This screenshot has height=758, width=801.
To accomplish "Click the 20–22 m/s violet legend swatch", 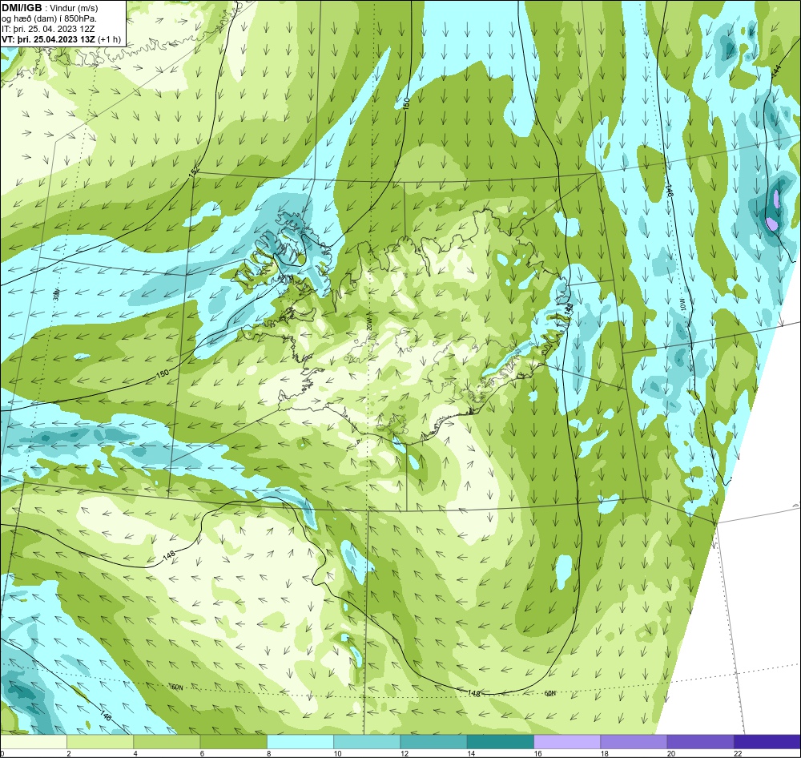I will (700, 741).
